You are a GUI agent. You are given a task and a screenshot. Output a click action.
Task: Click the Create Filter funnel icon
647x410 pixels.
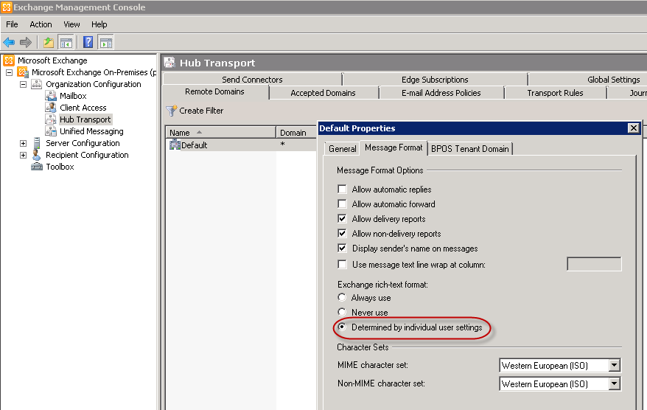(x=172, y=111)
